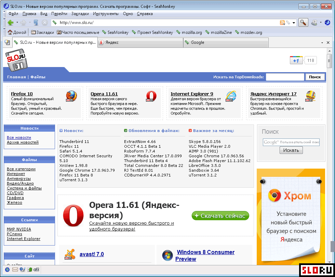
Task: Click the Поиск button for TopDownloads
Action: point(315,77)
